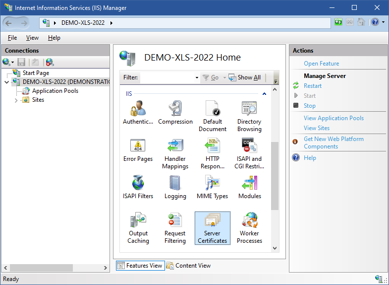Click the Refresh Page toolbar icon
The image size is (389, 285).
point(338,22)
